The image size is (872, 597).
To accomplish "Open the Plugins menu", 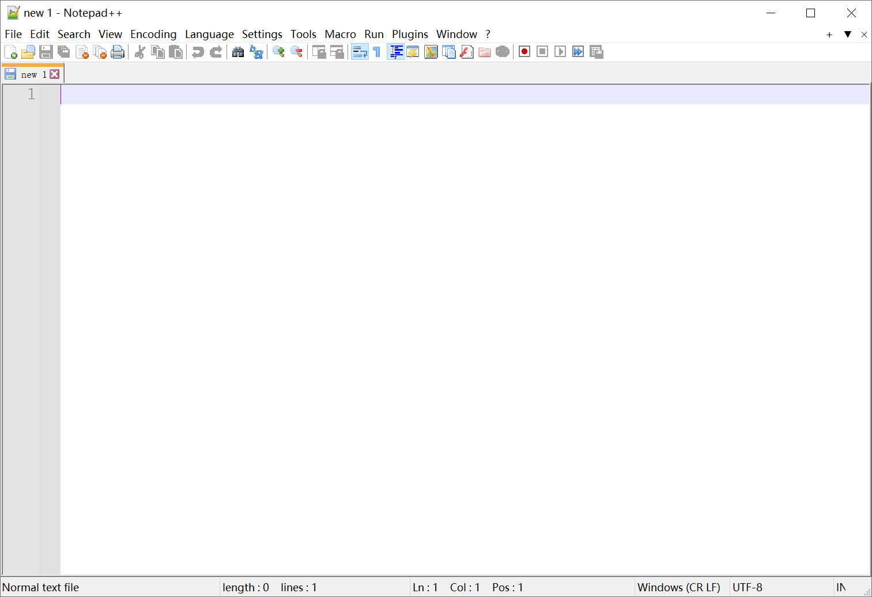I will tap(410, 34).
